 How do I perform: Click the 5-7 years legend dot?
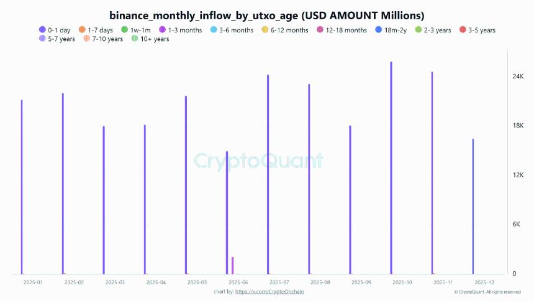click(x=42, y=39)
